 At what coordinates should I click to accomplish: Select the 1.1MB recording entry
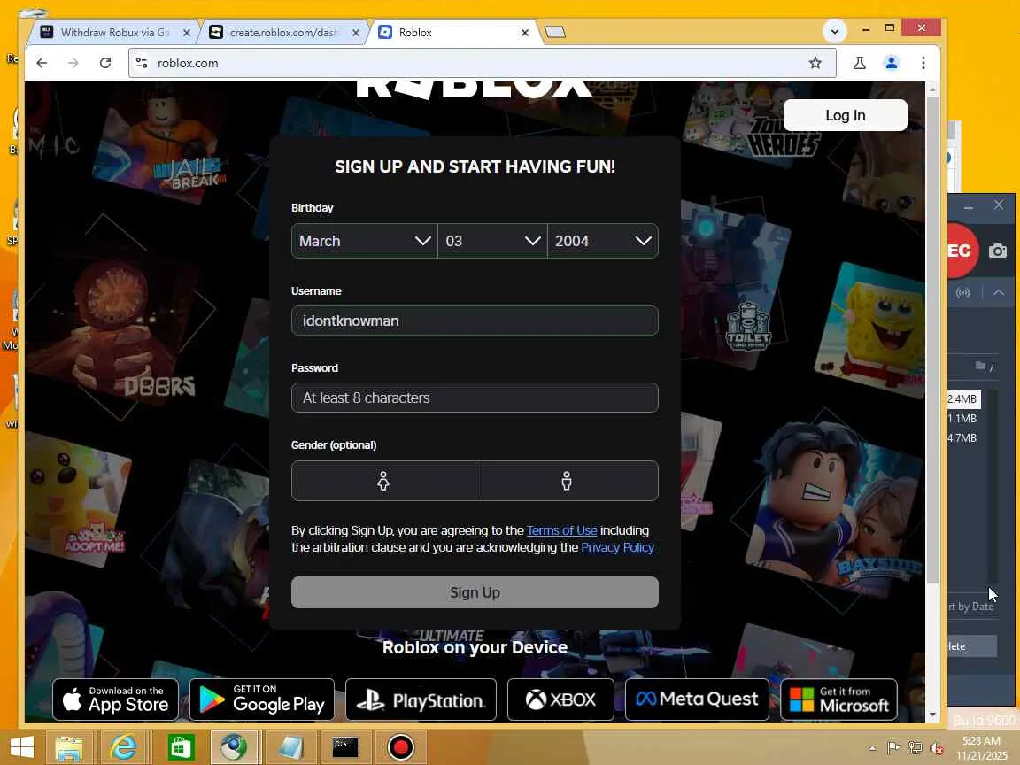tap(962, 418)
